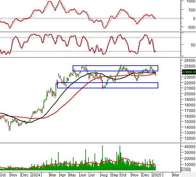Image resolution: width=196 pixels, height=177 pixels.
Task: Click the Sep label on time axis
Action: click(114, 174)
